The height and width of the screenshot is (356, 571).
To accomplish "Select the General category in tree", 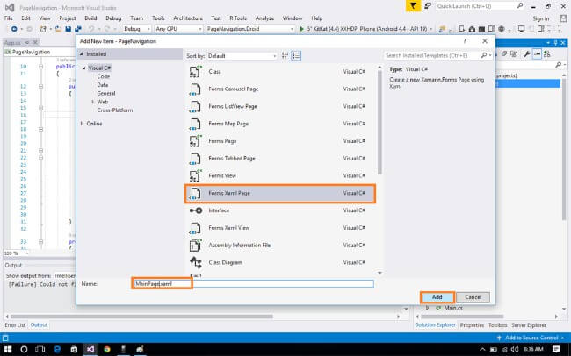I will tap(106, 94).
